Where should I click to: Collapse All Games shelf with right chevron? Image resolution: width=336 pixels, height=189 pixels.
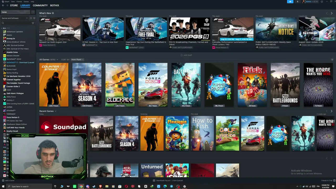(332, 60)
